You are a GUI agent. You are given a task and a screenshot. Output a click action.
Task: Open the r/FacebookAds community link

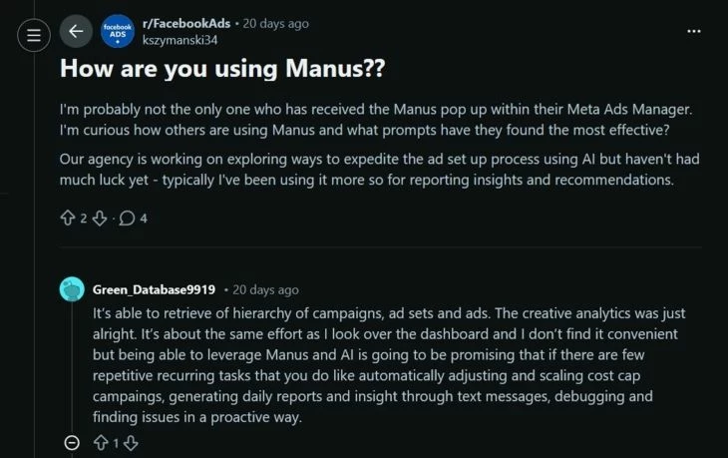(184, 23)
